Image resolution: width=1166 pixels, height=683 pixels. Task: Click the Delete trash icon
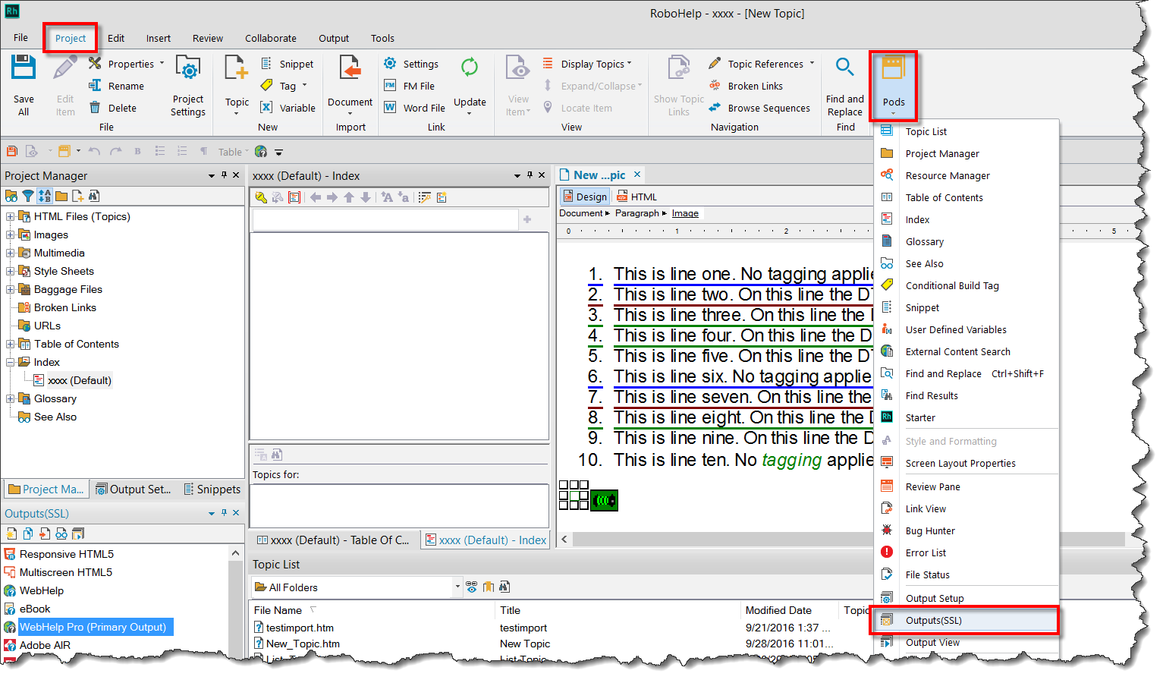[x=95, y=108]
